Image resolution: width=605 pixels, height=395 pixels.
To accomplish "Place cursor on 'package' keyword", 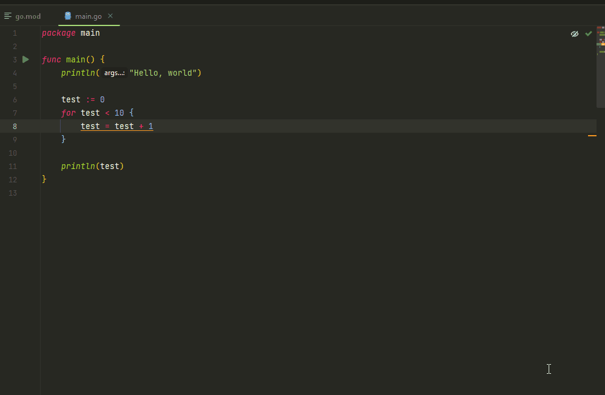I will [59, 33].
